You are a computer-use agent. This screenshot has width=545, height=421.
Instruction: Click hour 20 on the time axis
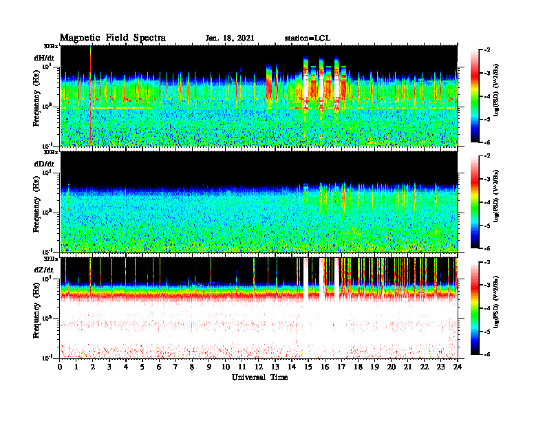[x=391, y=367]
